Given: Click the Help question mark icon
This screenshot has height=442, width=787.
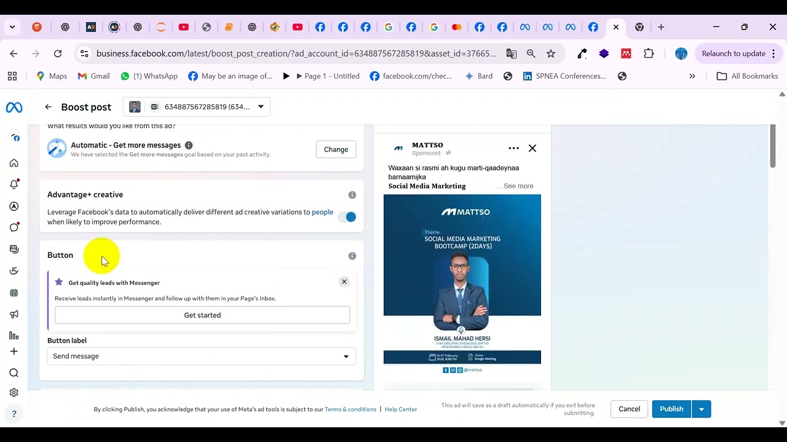Looking at the screenshot, I should pos(14,414).
